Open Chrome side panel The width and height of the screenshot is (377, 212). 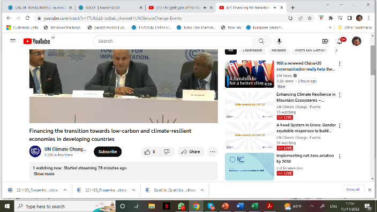[x=350, y=18]
